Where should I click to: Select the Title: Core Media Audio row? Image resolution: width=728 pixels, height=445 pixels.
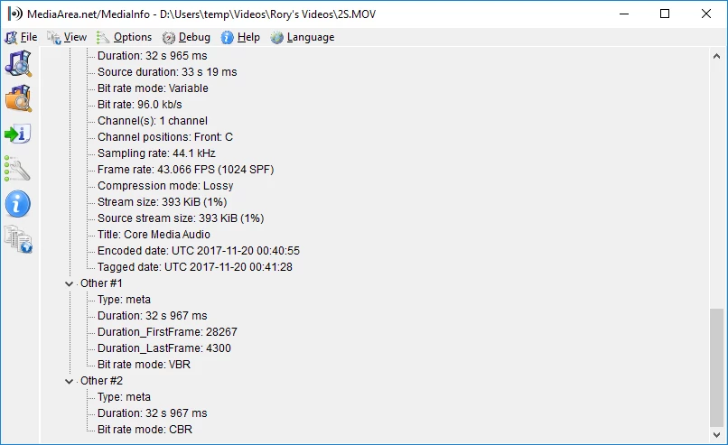(x=154, y=235)
